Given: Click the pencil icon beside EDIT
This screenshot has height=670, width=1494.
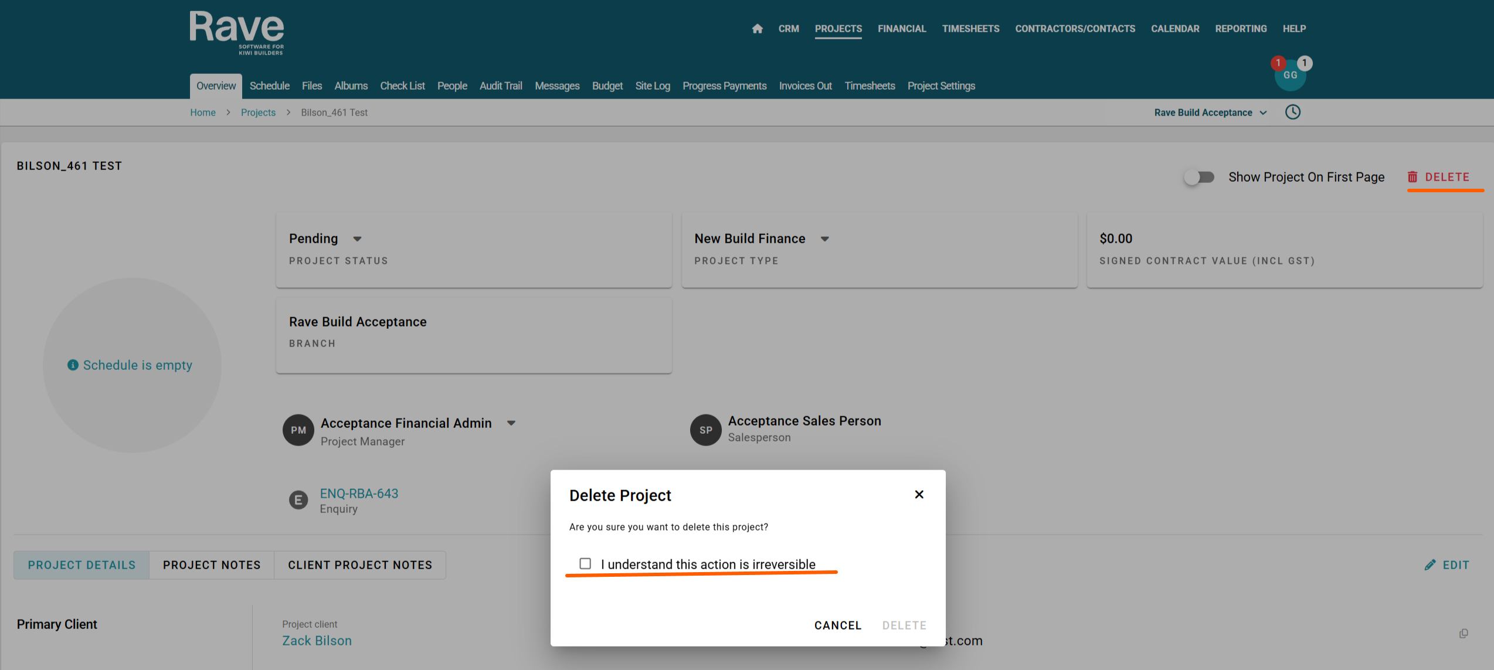Looking at the screenshot, I should point(1430,565).
